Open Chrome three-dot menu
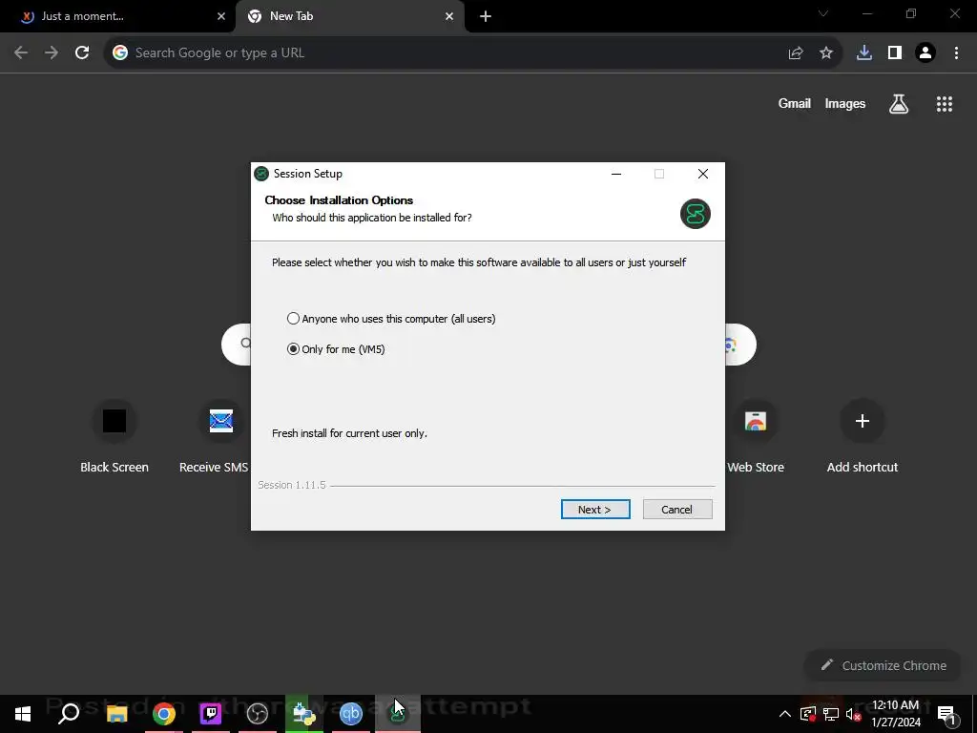Viewport: 977px width, 733px height. (x=956, y=53)
